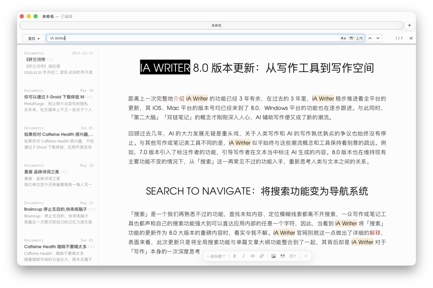Apply bold formatting
Viewport: 433px width, 288px height.
pos(234,256)
